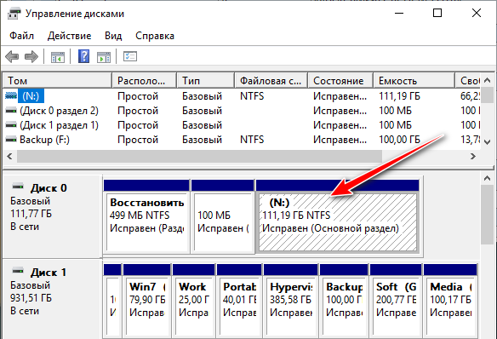Sort by the Располо... column header
Viewport: 497px width, 339px height.
144,81
